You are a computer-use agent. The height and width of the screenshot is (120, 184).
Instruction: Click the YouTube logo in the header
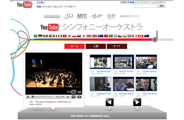click(25, 4)
